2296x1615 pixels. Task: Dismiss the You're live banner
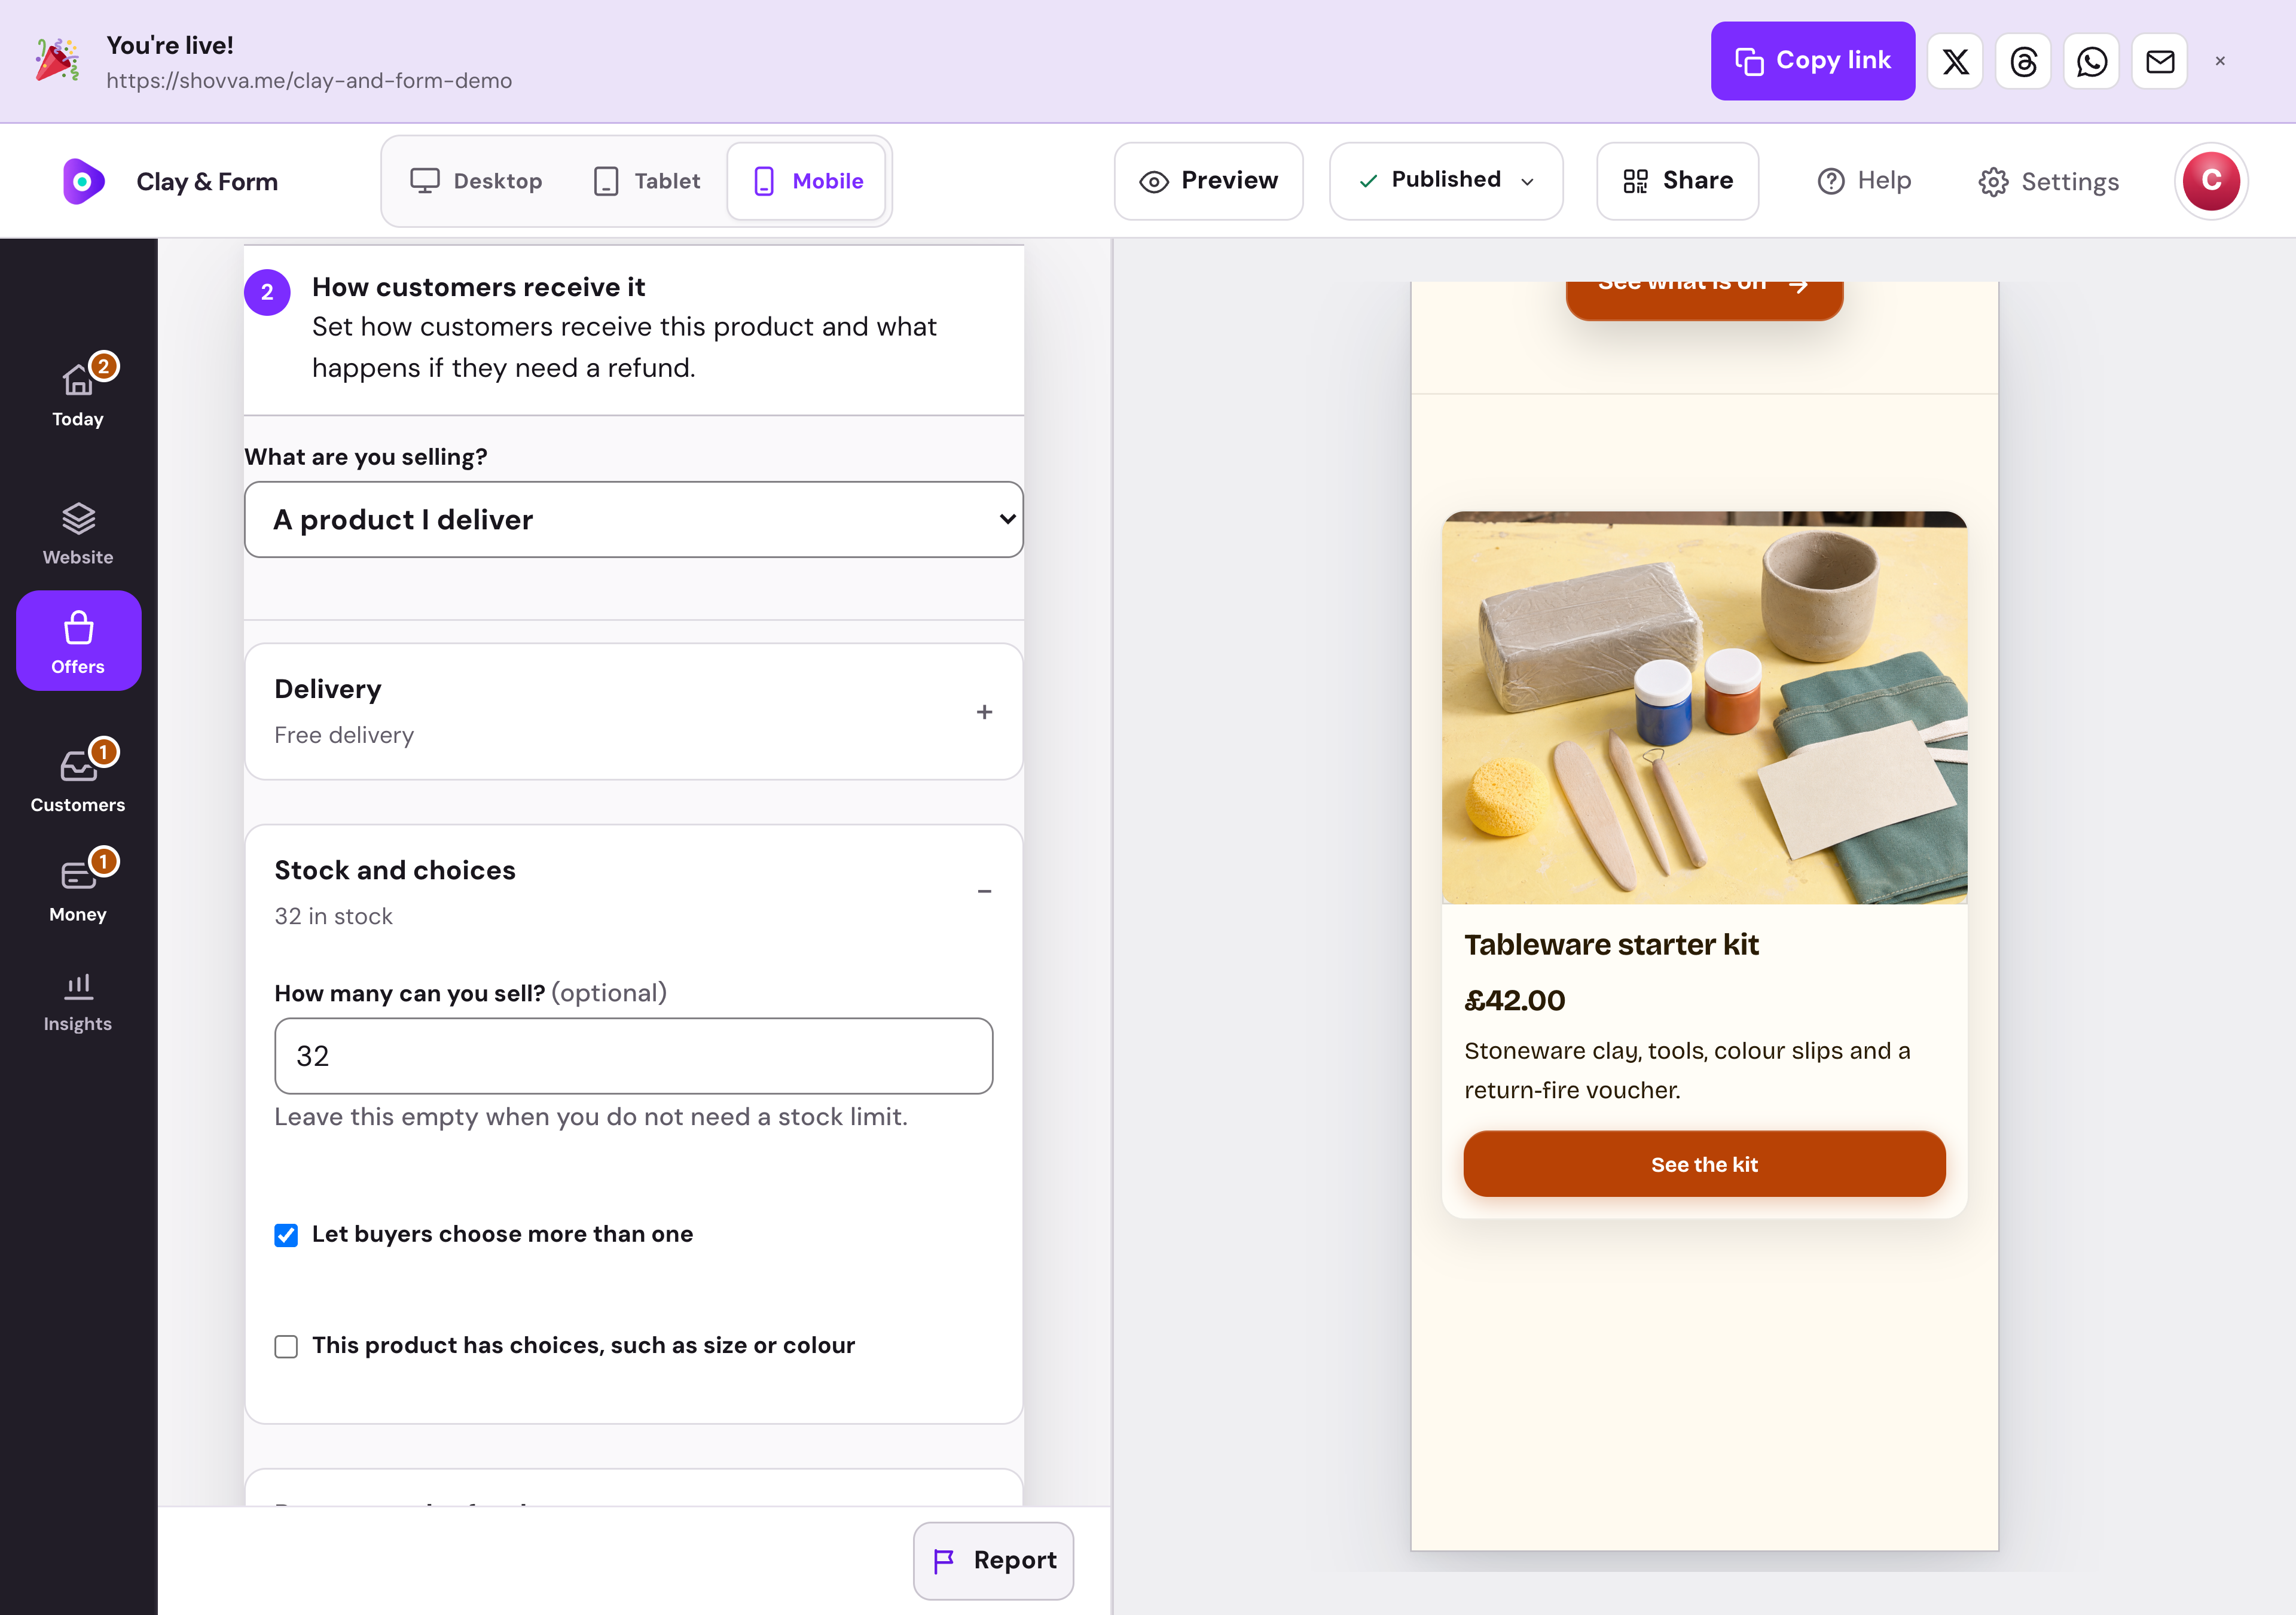[2220, 61]
